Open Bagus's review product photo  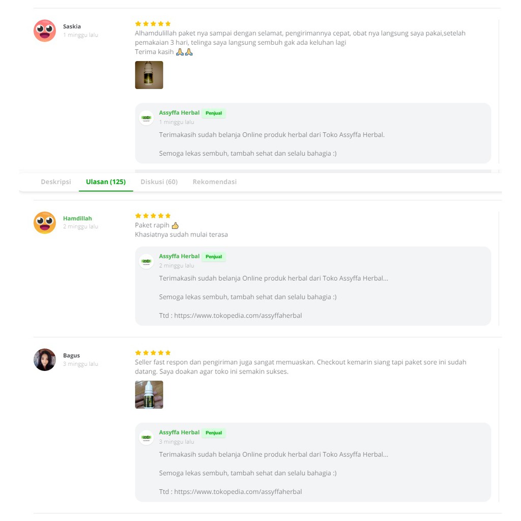149,395
